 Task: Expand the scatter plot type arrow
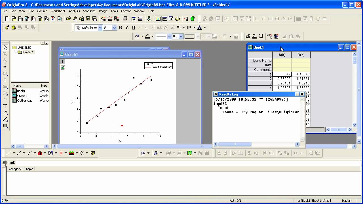(24, 153)
